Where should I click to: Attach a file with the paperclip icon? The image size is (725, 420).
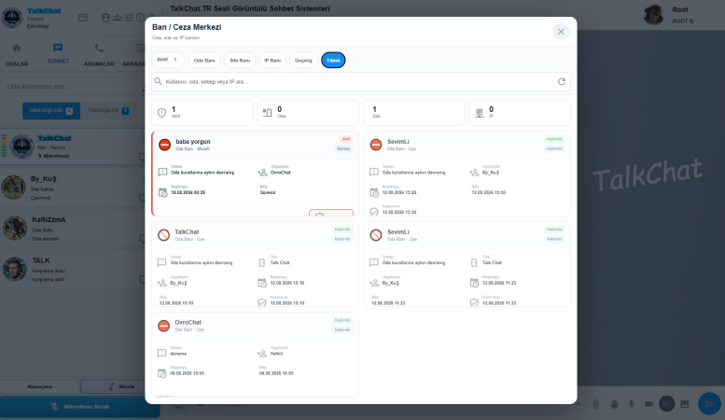point(596,404)
